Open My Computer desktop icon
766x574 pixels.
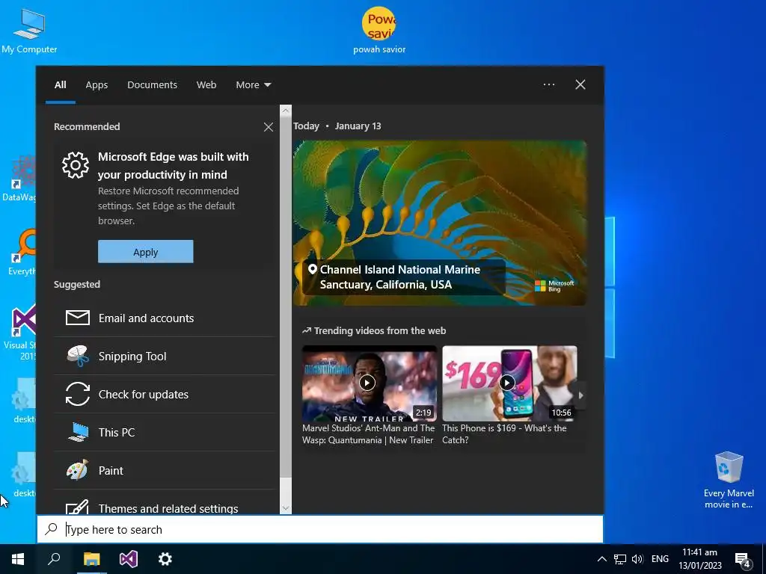point(29,30)
